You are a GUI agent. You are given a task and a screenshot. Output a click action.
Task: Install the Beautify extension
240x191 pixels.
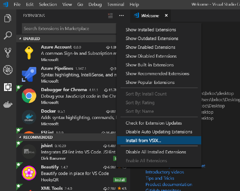click(x=120, y=180)
